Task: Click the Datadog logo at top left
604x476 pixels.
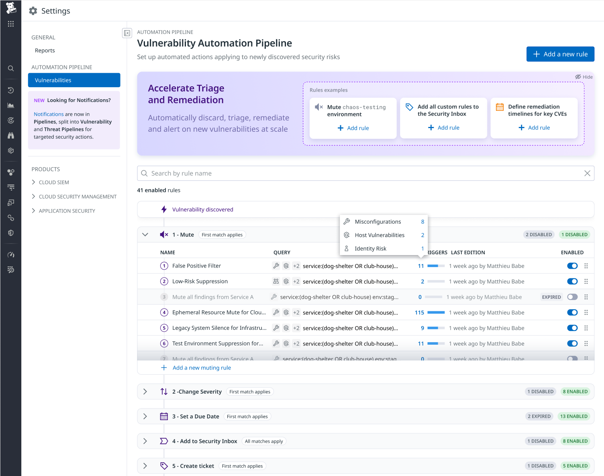Action: [x=10, y=9]
